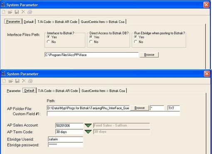Click the TXT file extension field

(x=174, y=108)
